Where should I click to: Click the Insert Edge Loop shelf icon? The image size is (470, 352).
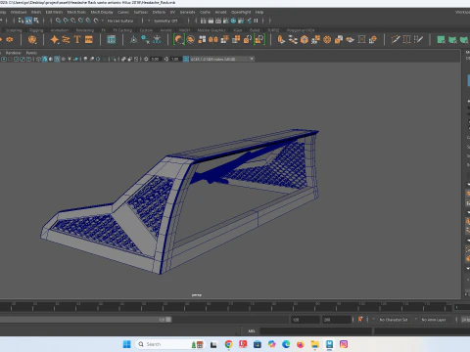point(406,40)
